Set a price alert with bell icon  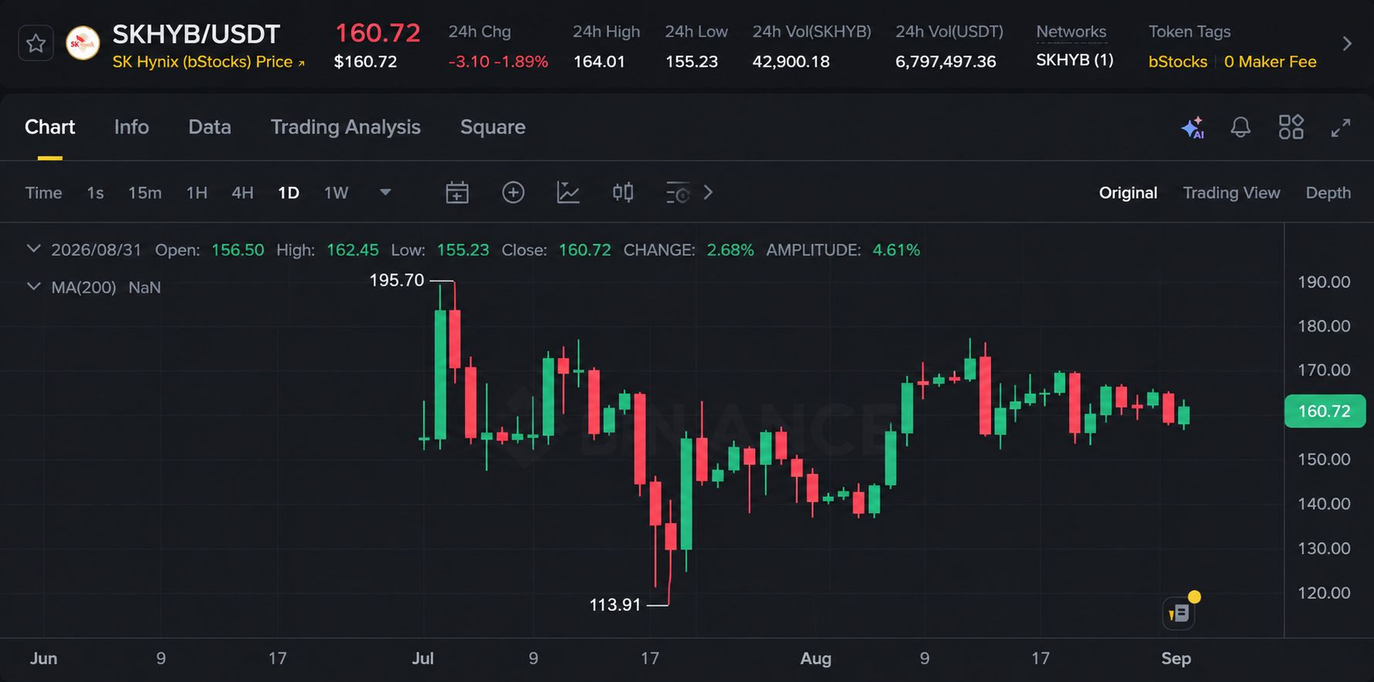point(1240,127)
